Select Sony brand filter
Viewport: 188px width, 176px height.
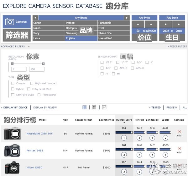click(49, 33)
